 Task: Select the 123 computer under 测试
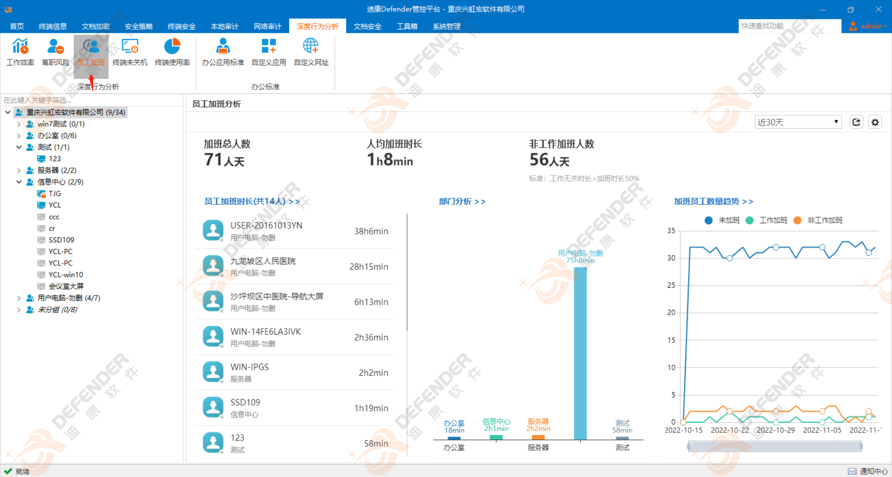click(x=55, y=159)
